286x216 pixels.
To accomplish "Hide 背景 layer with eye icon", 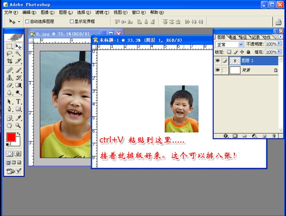I will (217, 70).
